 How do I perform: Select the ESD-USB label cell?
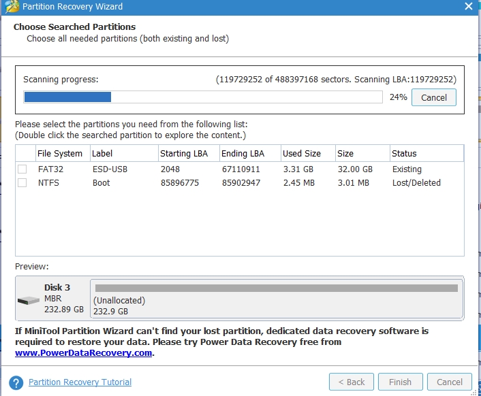pyautogui.click(x=110, y=169)
